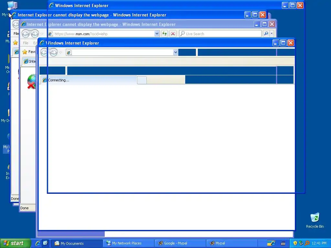Click the empty address bar in front window
Screen dimensions: 331x248
(x=122, y=52)
